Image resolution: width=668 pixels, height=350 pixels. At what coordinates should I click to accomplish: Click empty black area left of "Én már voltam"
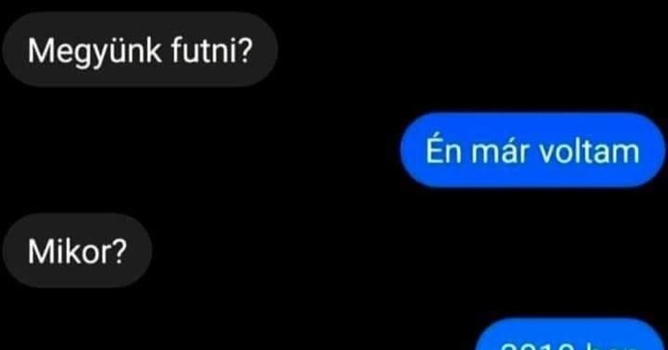200,151
